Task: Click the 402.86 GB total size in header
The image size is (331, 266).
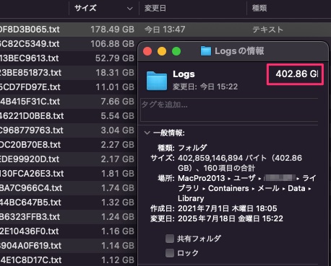Action: 297,74
